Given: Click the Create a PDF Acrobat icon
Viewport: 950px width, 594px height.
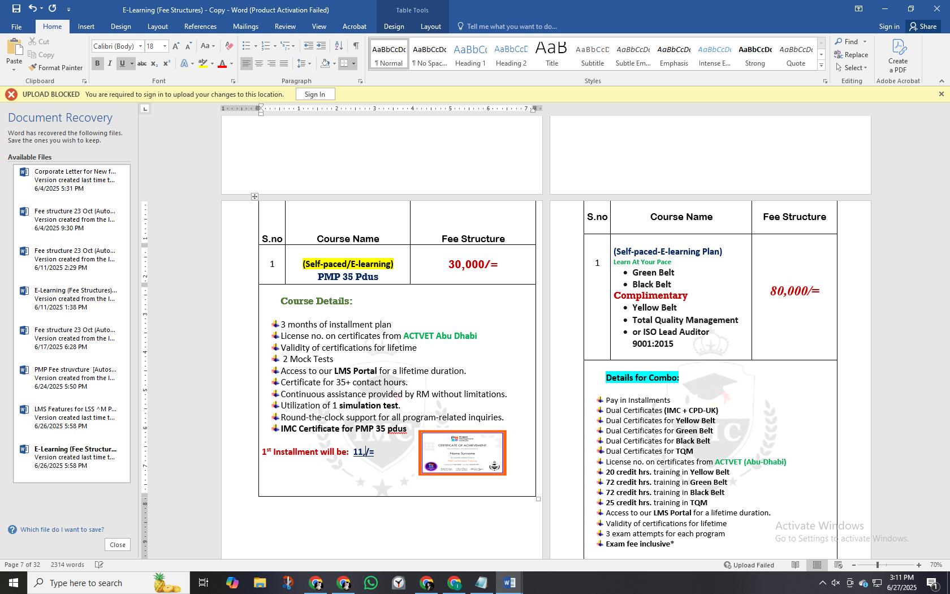Looking at the screenshot, I should (898, 56).
